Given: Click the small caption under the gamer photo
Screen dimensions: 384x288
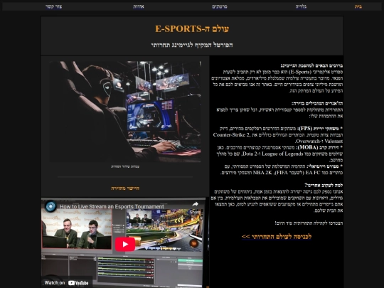Looking at the screenshot, I should (x=125, y=166).
